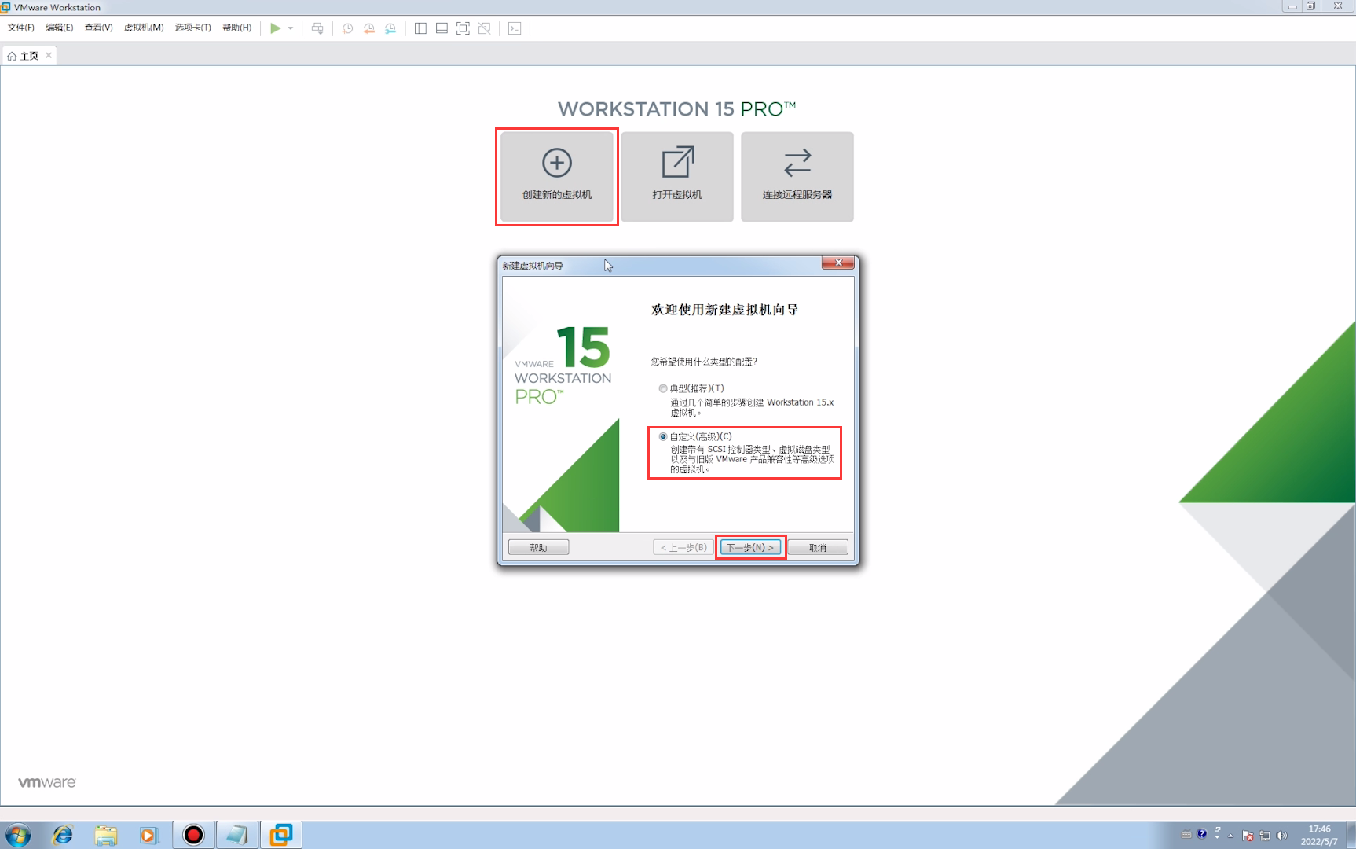Image resolution: width=1356 pixels, height=849 pixels.
Task: Click the 取消 cancel button
Action: [818, 547]
